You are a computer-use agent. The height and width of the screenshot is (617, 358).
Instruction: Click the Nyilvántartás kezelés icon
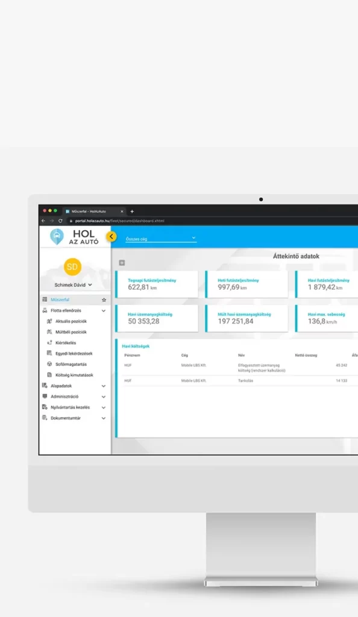coord(45,407)
